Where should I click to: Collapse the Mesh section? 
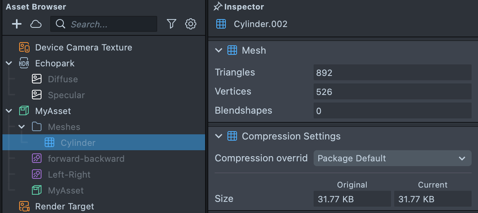(218, 50)
